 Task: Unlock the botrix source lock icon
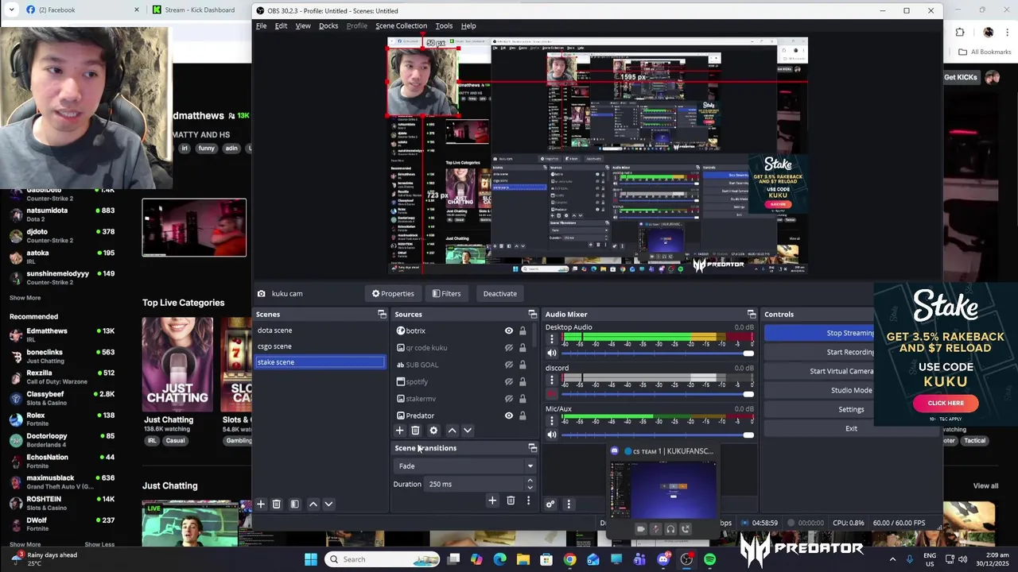coord(523,331)
